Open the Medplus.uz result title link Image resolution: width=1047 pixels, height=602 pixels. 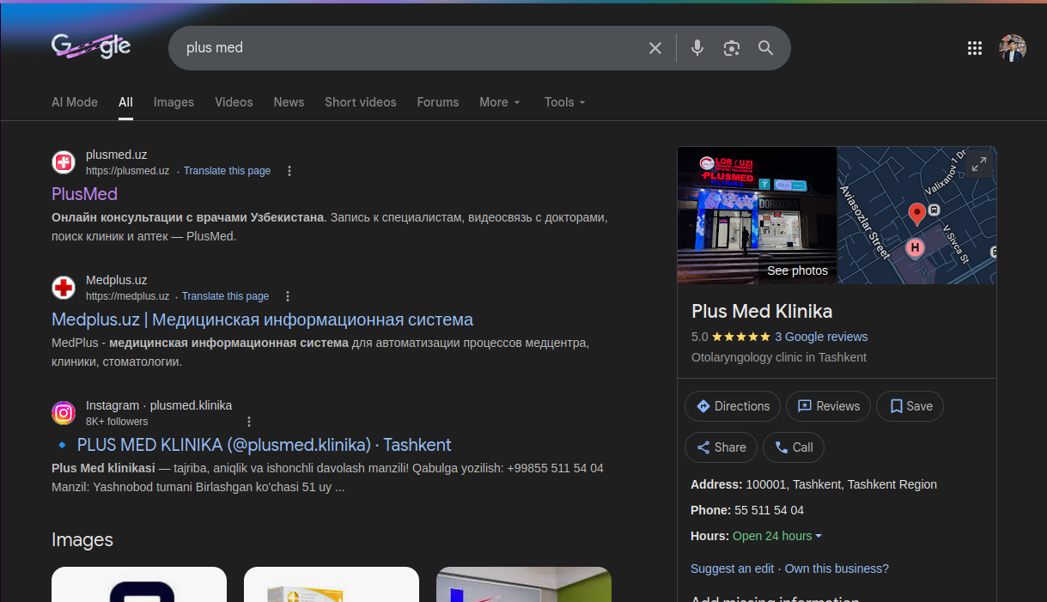(262, 319)
